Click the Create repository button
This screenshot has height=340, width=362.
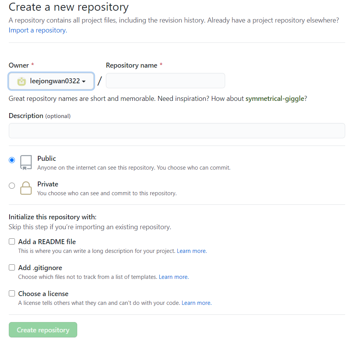coord(43,330)
